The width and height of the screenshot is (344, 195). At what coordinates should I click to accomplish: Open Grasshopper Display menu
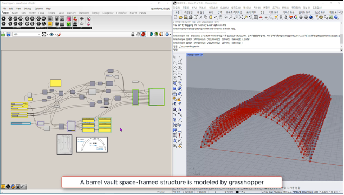pos(28,9)
